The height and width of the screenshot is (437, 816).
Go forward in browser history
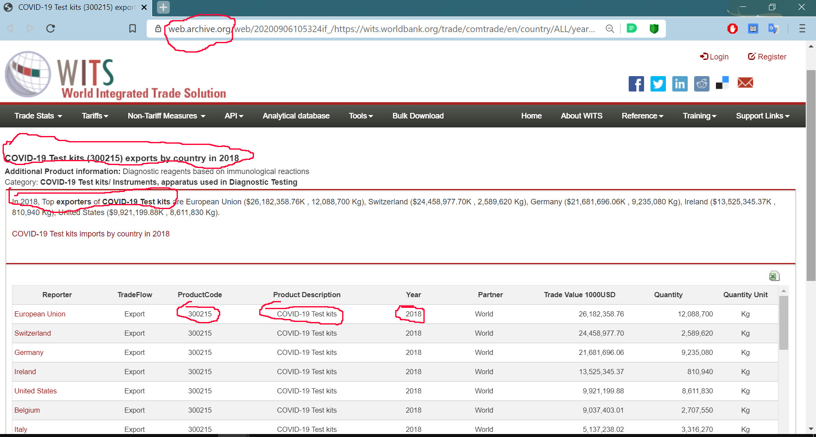coord(30,29)
